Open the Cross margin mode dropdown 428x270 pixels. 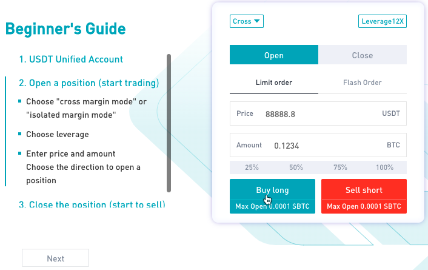click(x=247, y=21)
